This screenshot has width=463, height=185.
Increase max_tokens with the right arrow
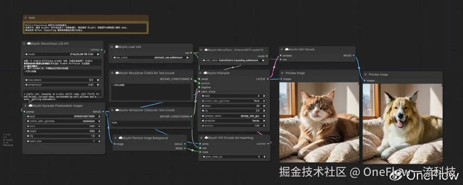click(98, 80)
